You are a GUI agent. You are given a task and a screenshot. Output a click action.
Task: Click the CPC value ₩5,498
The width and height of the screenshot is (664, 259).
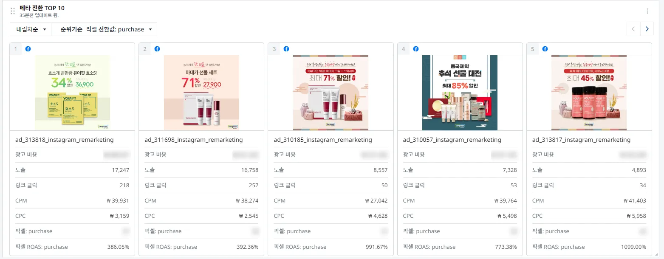tap(507, 216)
